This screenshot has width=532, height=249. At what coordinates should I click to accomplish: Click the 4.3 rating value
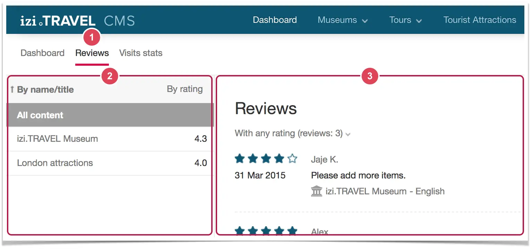coord(201,139)
